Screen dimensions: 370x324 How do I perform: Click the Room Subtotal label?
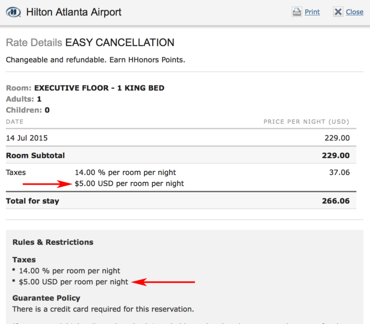pyautogui.click(x=35, y=155)
